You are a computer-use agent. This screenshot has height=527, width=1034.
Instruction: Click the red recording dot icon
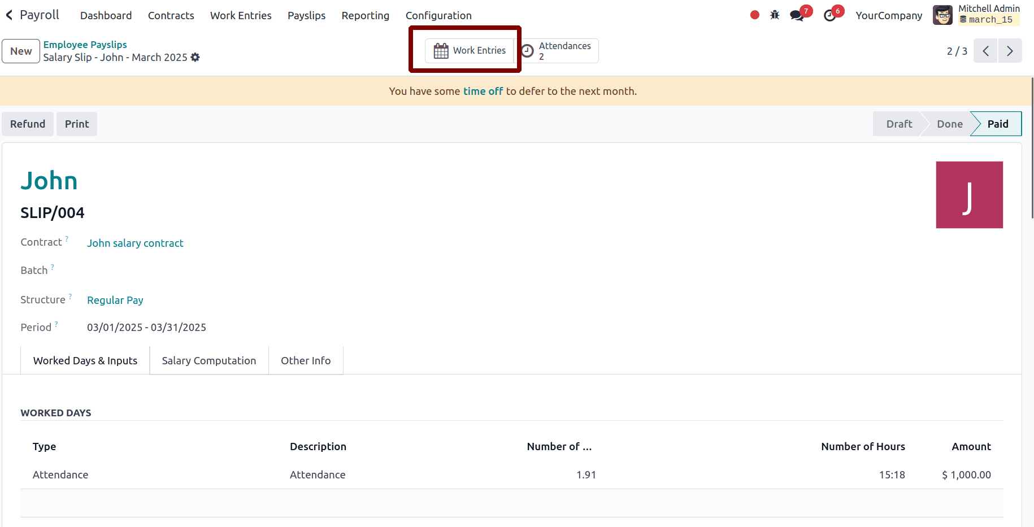point(754,15)
